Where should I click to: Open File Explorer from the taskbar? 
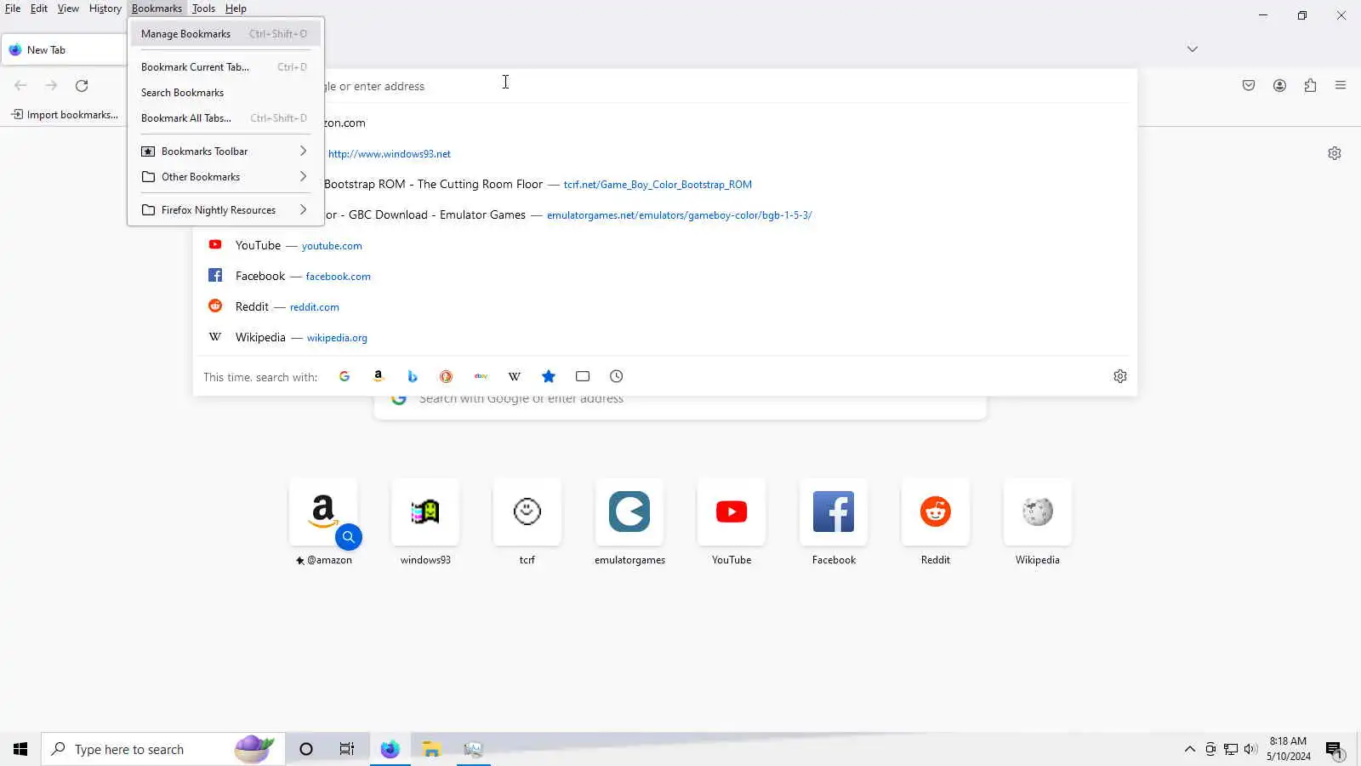(431, 750)
